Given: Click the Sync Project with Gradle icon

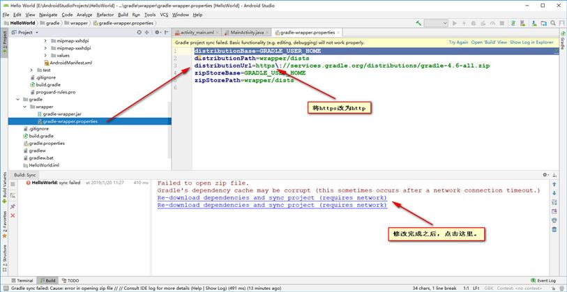Looking at the screenshot, I should [513, 23].
